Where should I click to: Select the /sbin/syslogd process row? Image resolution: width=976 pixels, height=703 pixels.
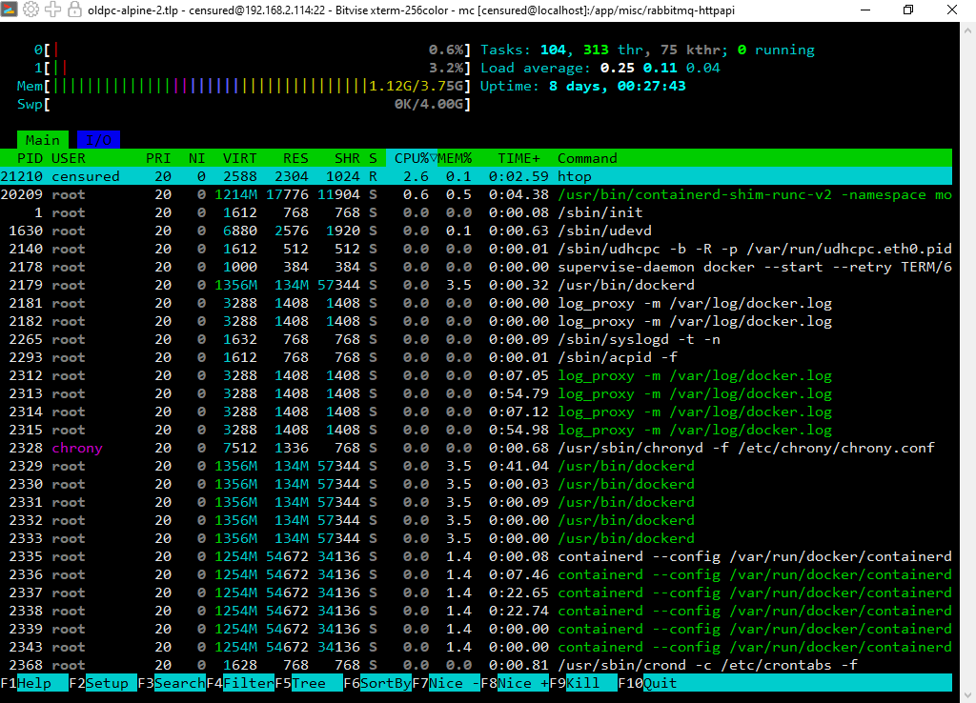477,339
